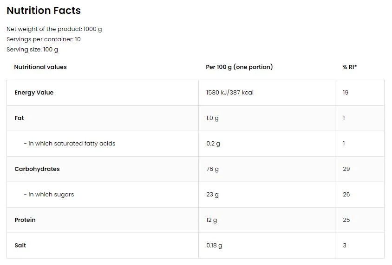Click the net weight 1000 g line
The height and width of the screenshot is (265, 392).
point(54,29)
